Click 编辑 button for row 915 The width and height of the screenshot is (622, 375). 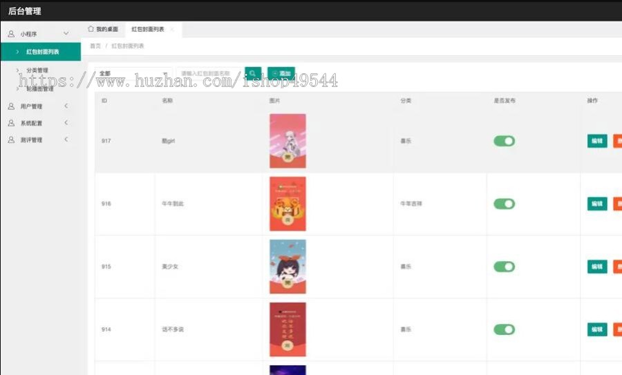tap(597, 267)
